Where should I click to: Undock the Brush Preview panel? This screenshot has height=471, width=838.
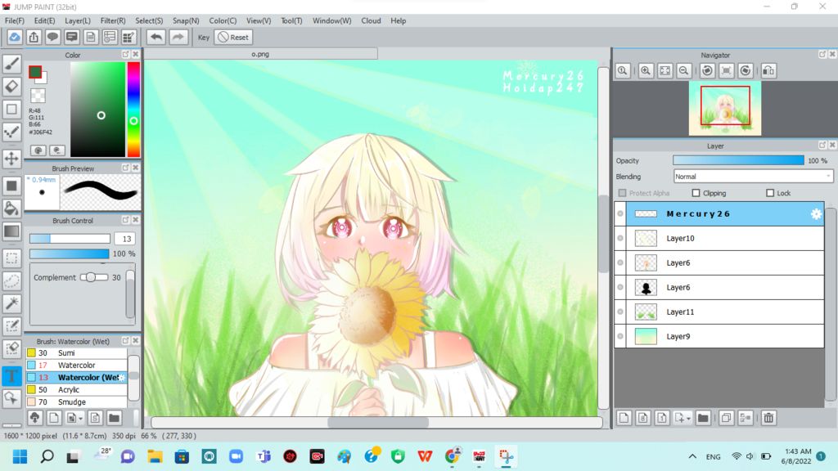tap(125, 168)
